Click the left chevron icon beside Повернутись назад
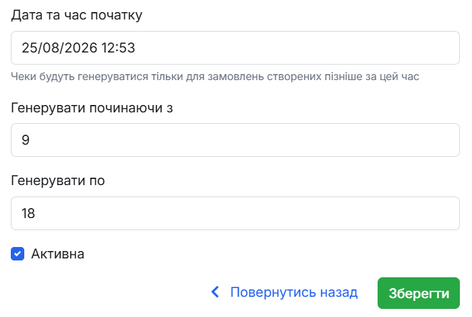The width and height of the screenshot is (472, 317). point(215,292)
